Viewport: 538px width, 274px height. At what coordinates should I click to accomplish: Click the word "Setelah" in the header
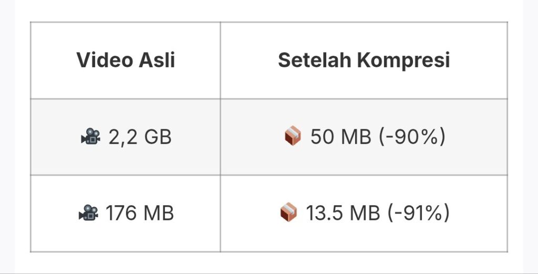(x=315, y=60)
